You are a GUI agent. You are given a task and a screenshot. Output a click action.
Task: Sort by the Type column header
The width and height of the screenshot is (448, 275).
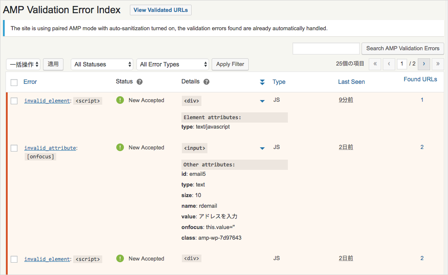coord(279,82)
